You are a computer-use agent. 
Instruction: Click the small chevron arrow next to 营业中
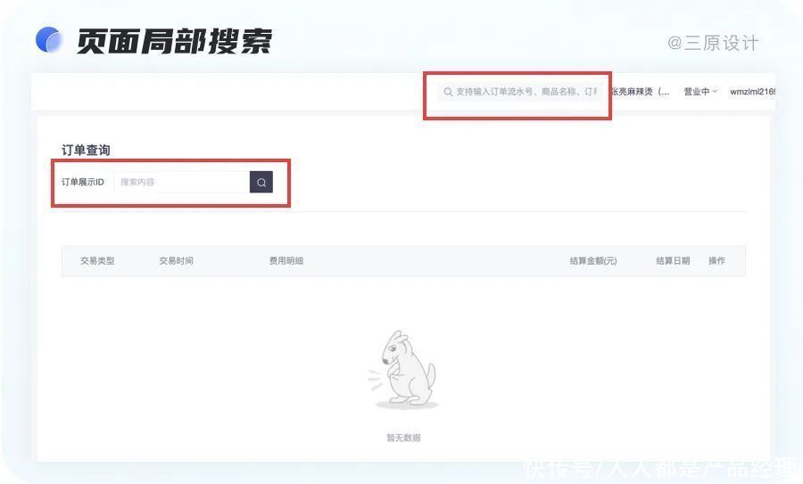(x=715, y=91)
